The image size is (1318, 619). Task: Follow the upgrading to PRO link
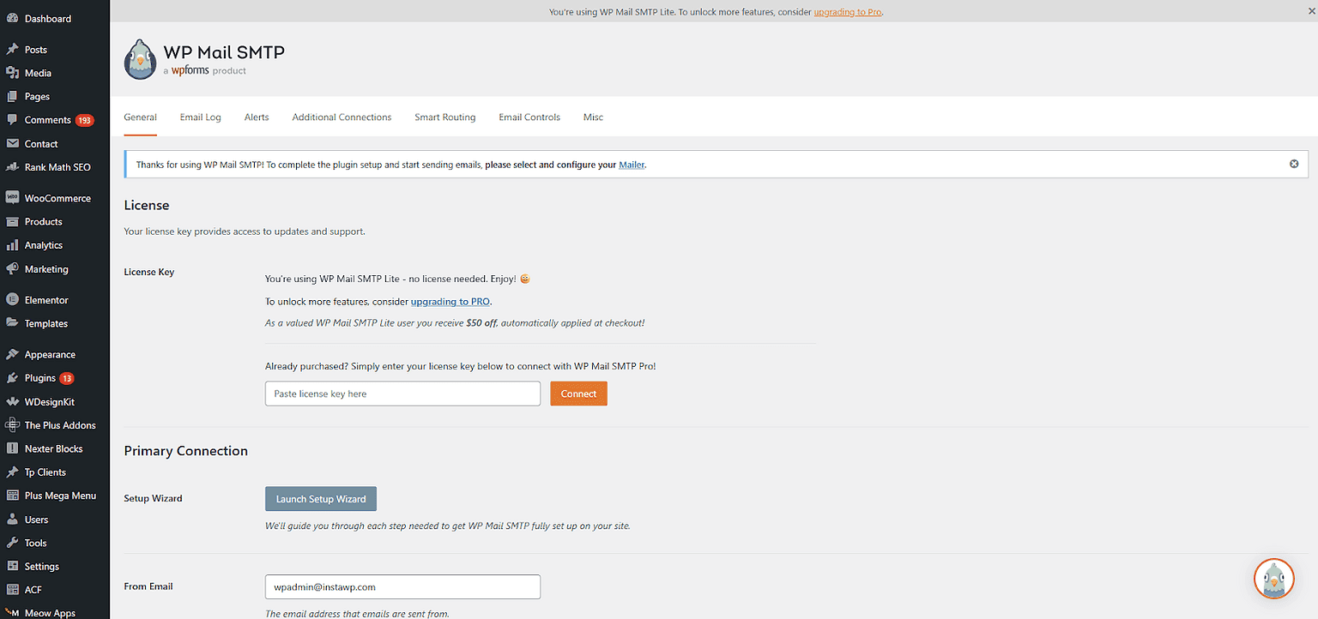(450, 301)
